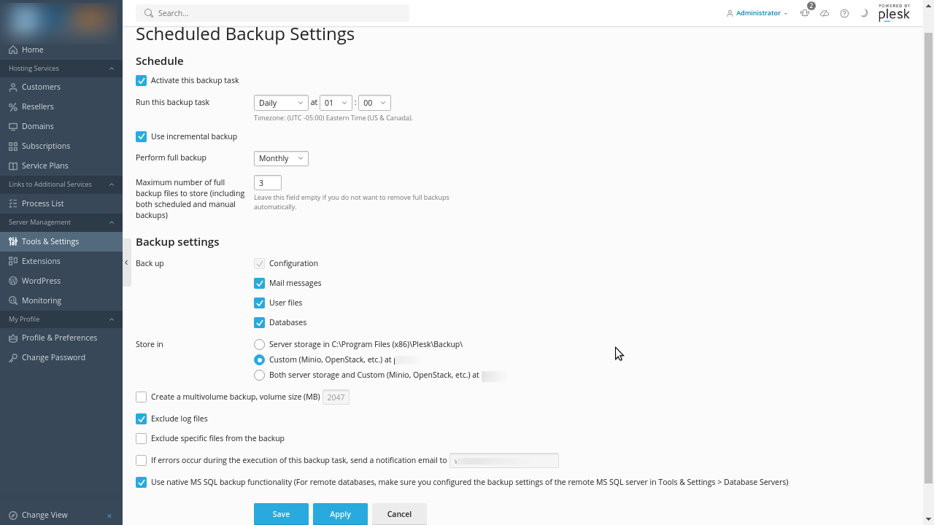Screen dimensions: 934x525
Task: Go to Domains page
Action: coord(61,126)
